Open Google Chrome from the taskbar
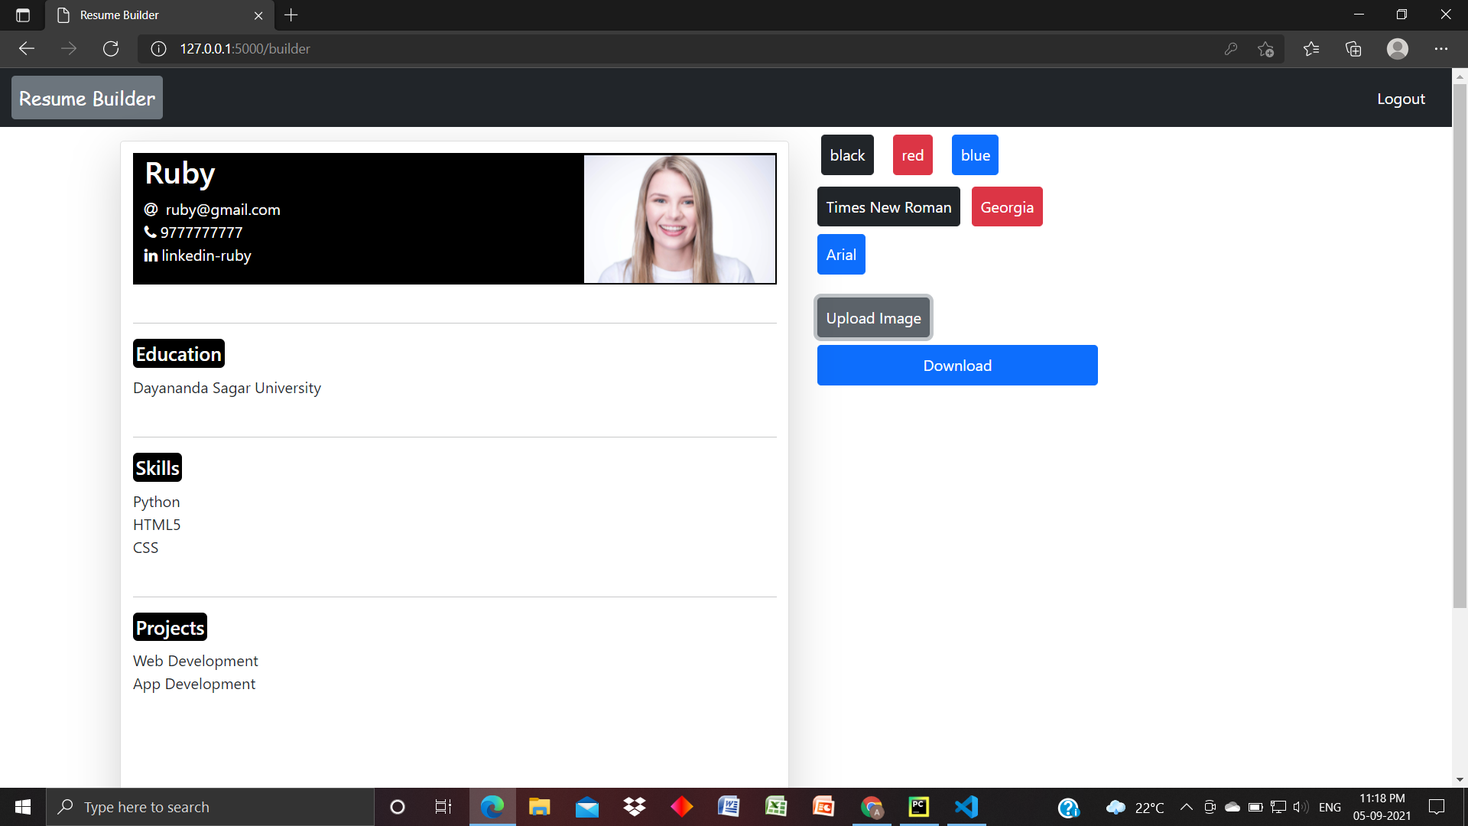 pyautogui.click(x=871, y=807)
